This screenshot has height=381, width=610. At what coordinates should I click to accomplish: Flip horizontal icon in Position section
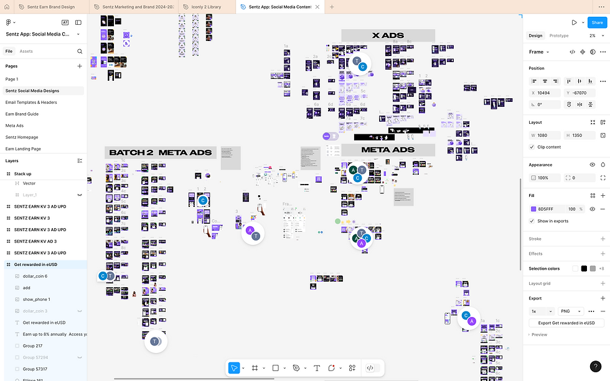pyautogui.click(x=579, y=104)
